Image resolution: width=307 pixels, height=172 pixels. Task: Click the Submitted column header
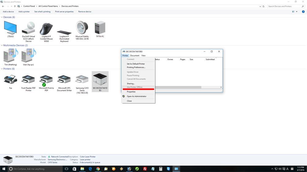coord(210,59)
